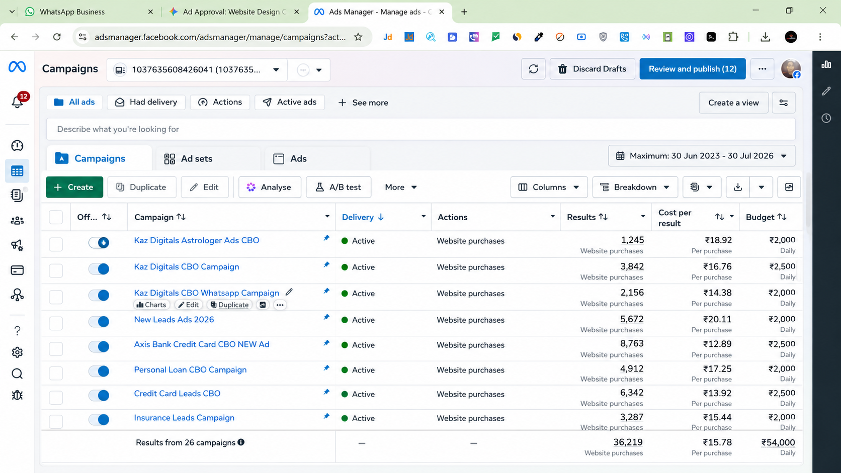841x473 pixels.
Task: Open the date range dropdown
Action: (x=702, y=156)
